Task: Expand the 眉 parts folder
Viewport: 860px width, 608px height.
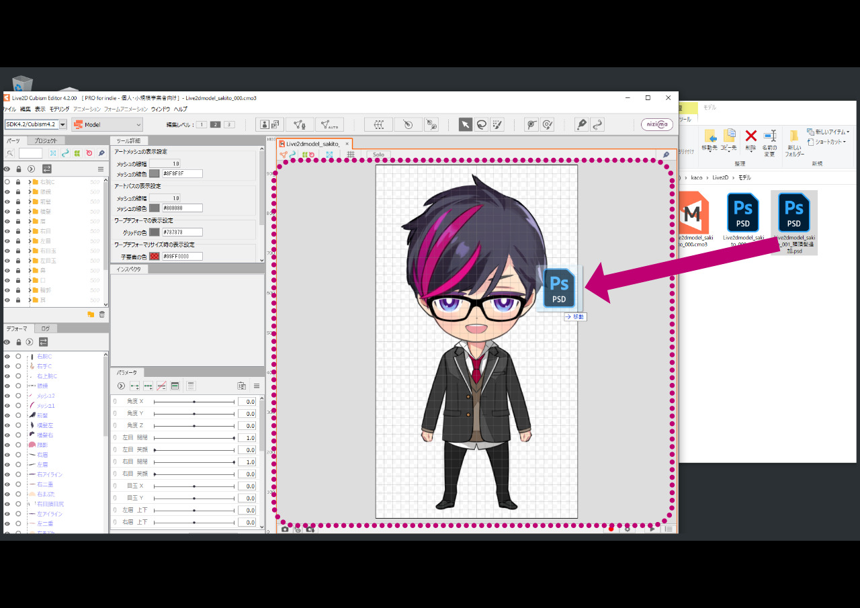Action: point(29,221)
